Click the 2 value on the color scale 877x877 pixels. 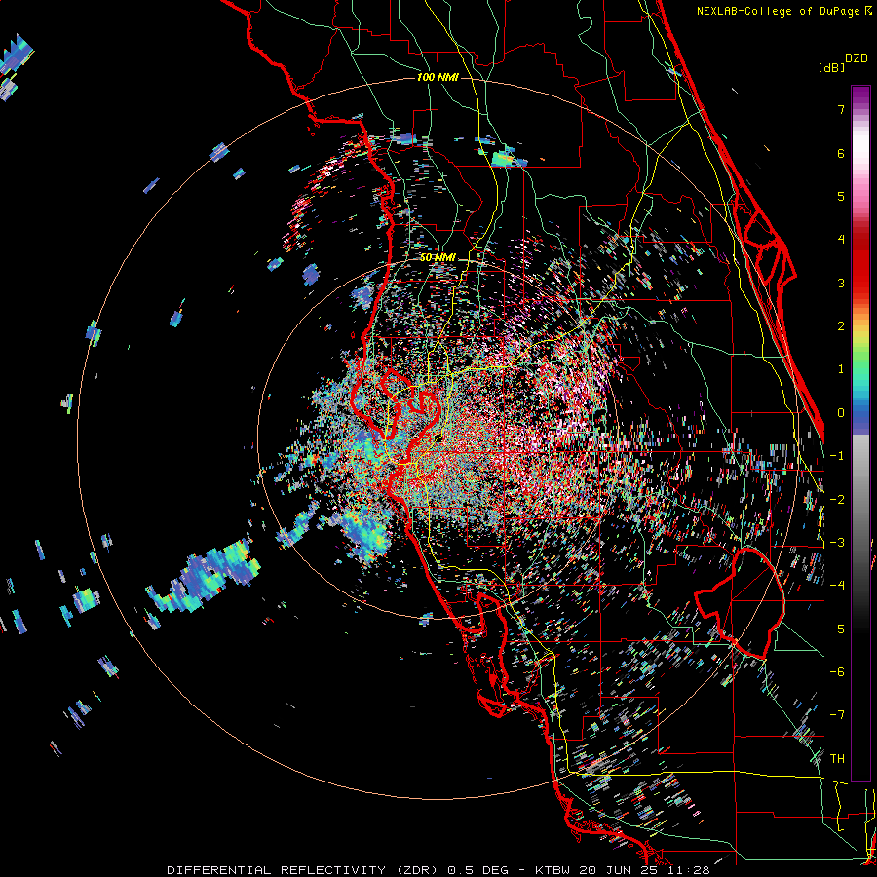(841, 326)
